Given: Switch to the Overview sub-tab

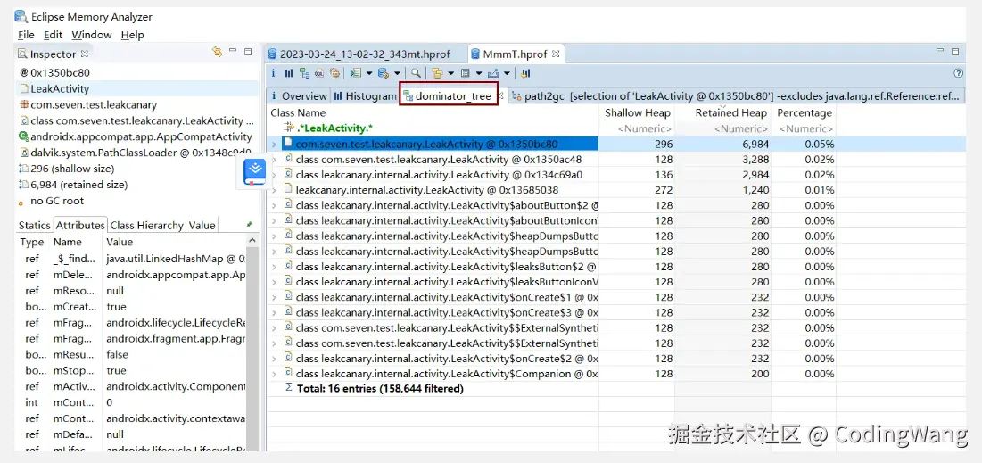Looking at the screenshot, I should [299, 95].
